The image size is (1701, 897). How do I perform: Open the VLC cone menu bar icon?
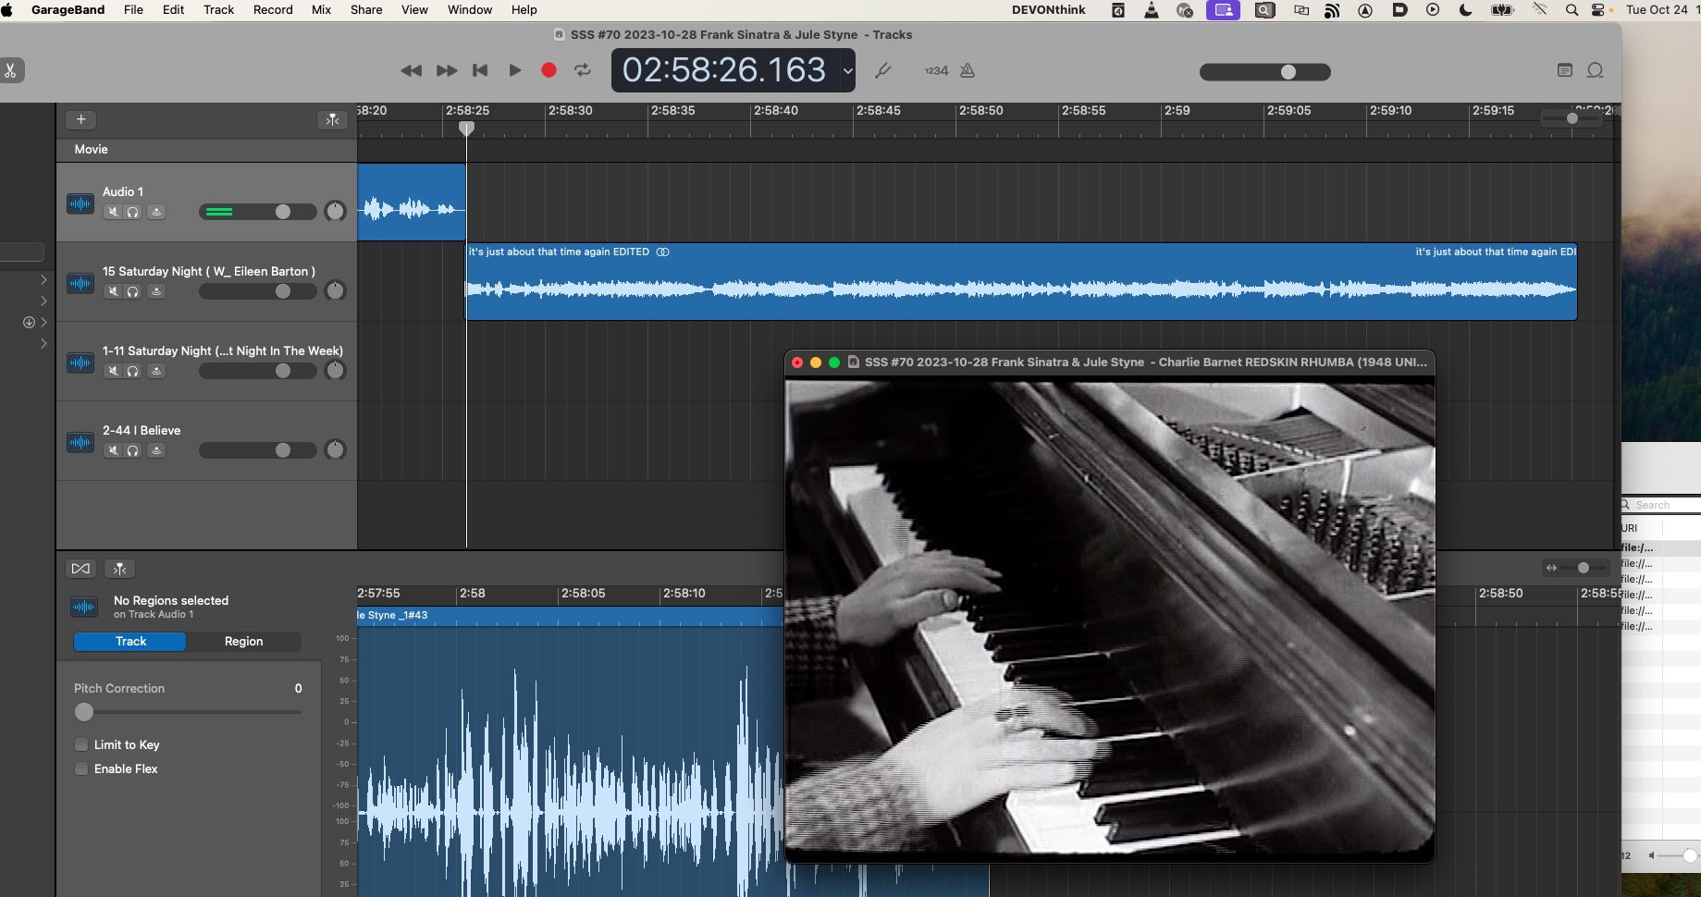tap(1152, 10)
